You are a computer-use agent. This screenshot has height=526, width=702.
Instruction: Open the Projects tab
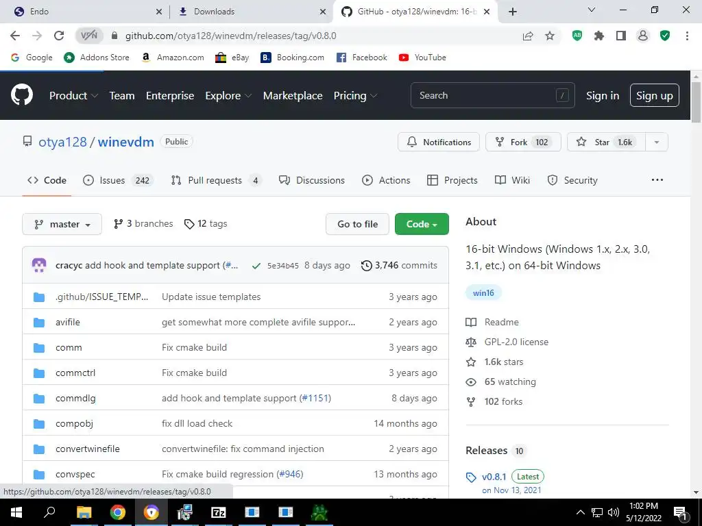(452, 180)
